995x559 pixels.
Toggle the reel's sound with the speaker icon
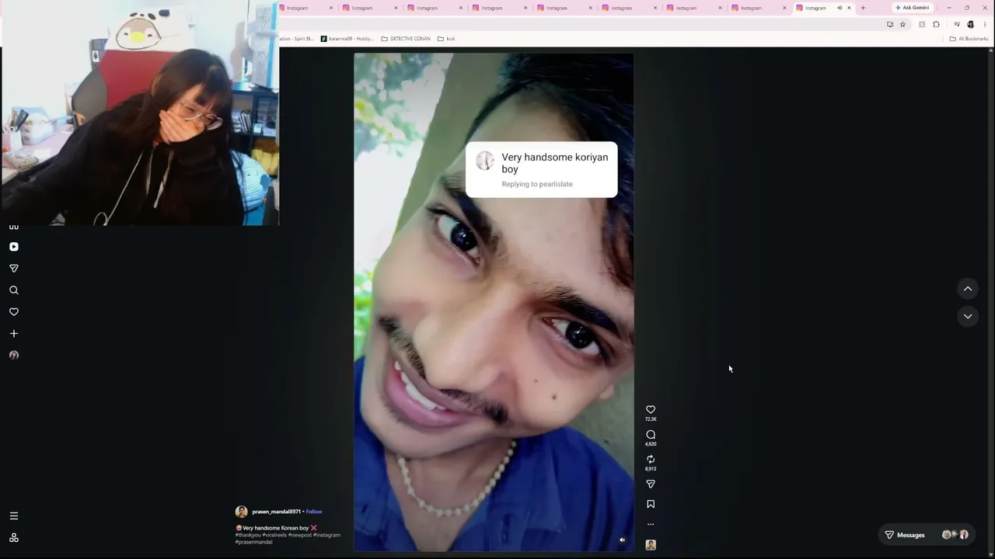click(622, 540)
